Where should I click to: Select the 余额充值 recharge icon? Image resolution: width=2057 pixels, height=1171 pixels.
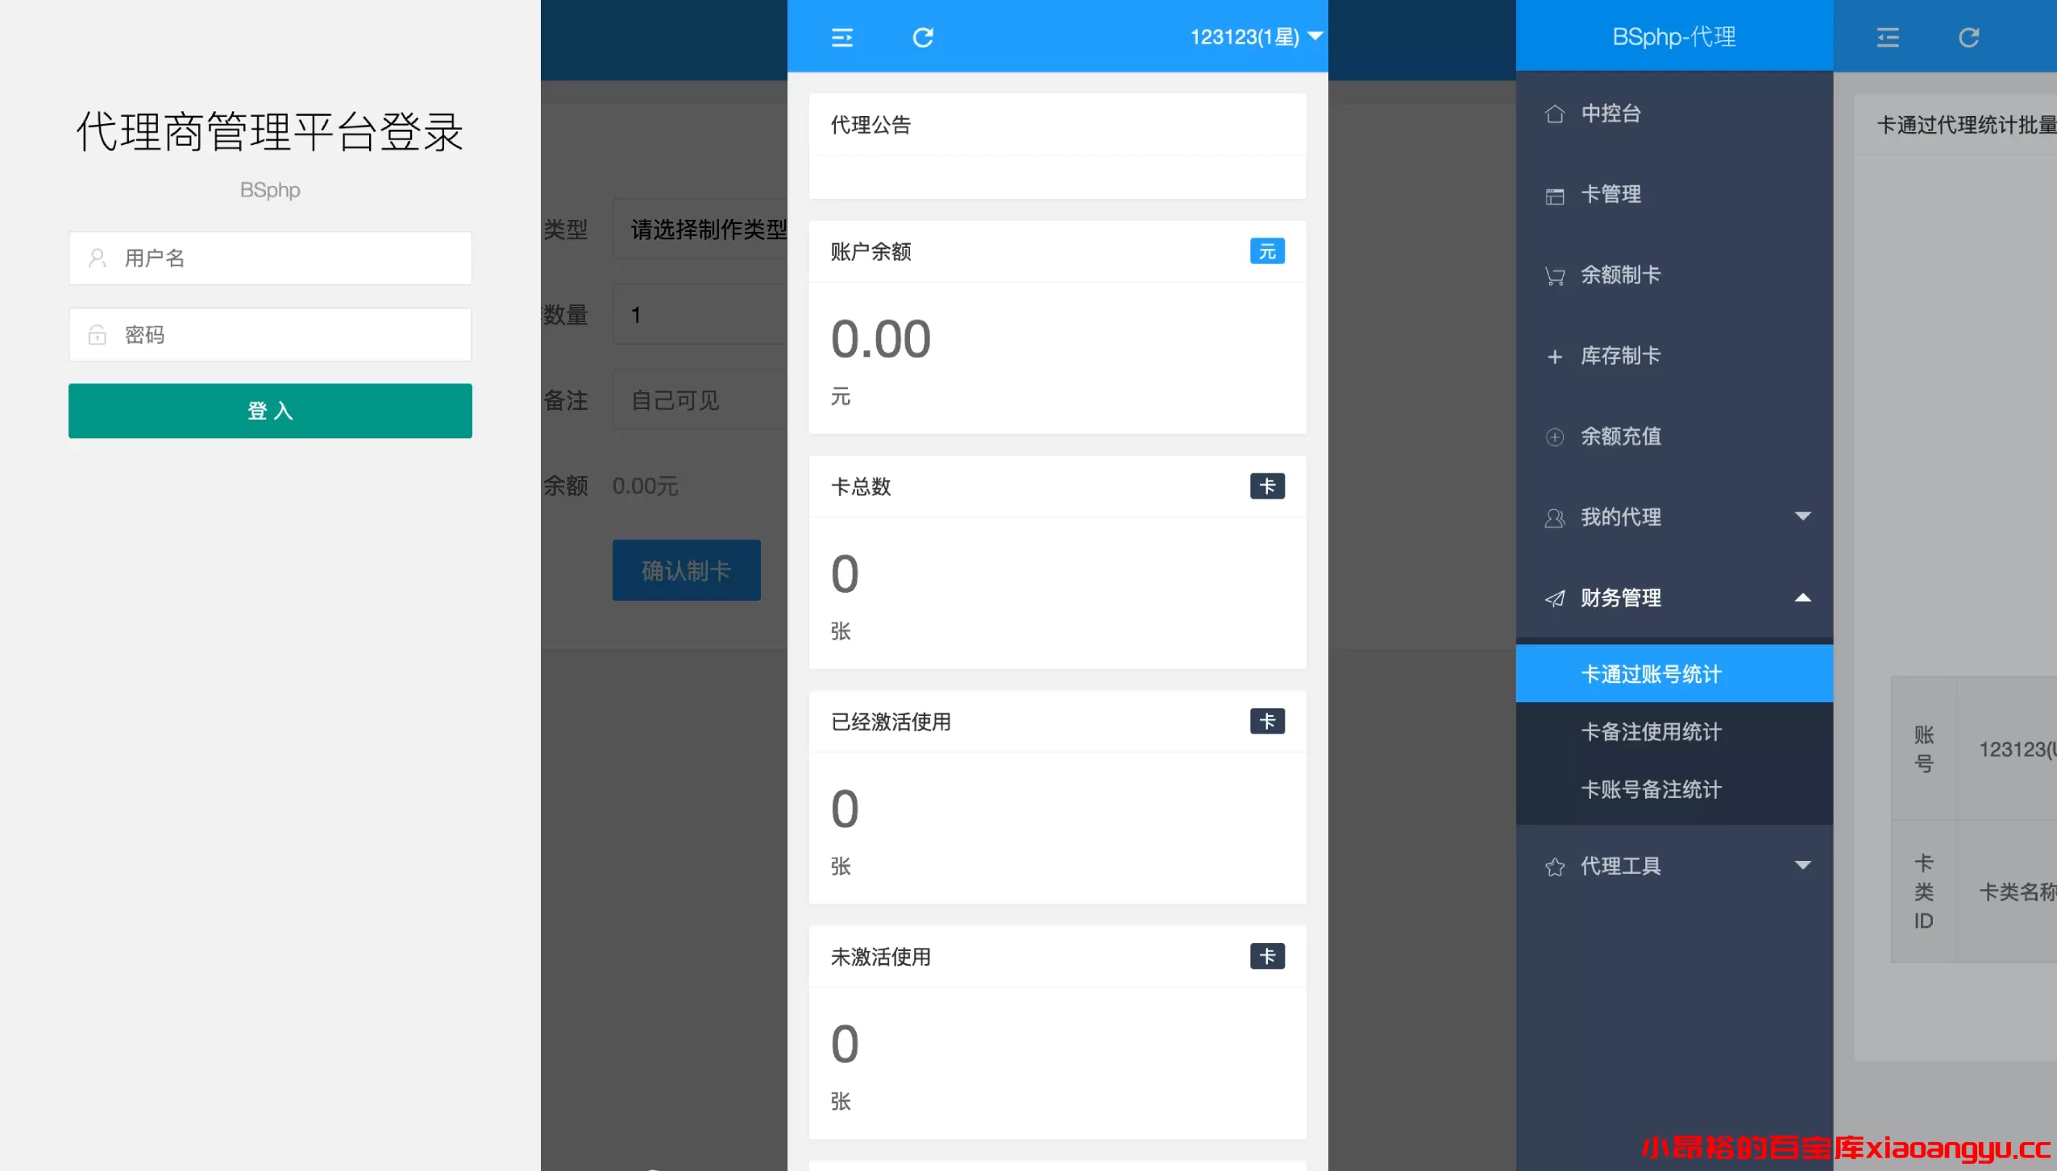pyautogui.click(x=1556, y=437)
